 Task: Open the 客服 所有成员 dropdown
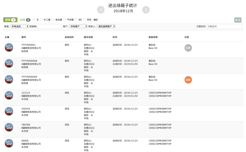tap(19, 26)
